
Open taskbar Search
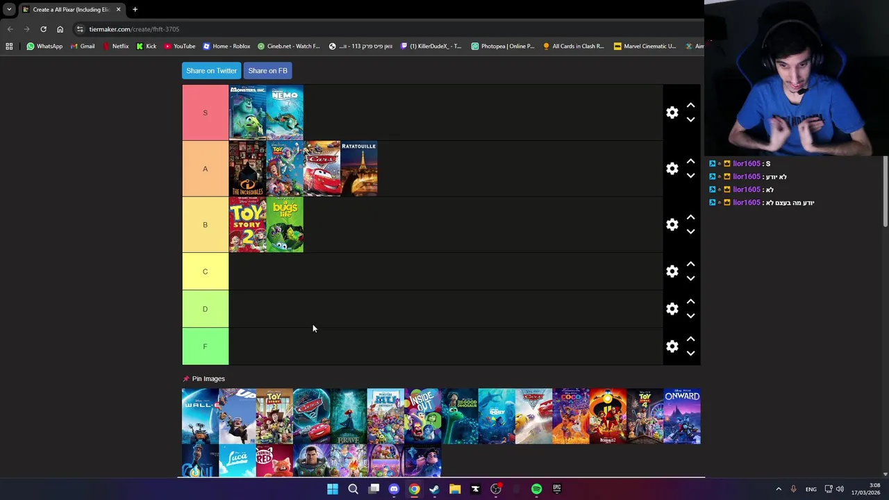point(353,489)
